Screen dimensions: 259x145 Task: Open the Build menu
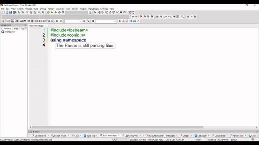pyautogui.click(x=36, y=9)
